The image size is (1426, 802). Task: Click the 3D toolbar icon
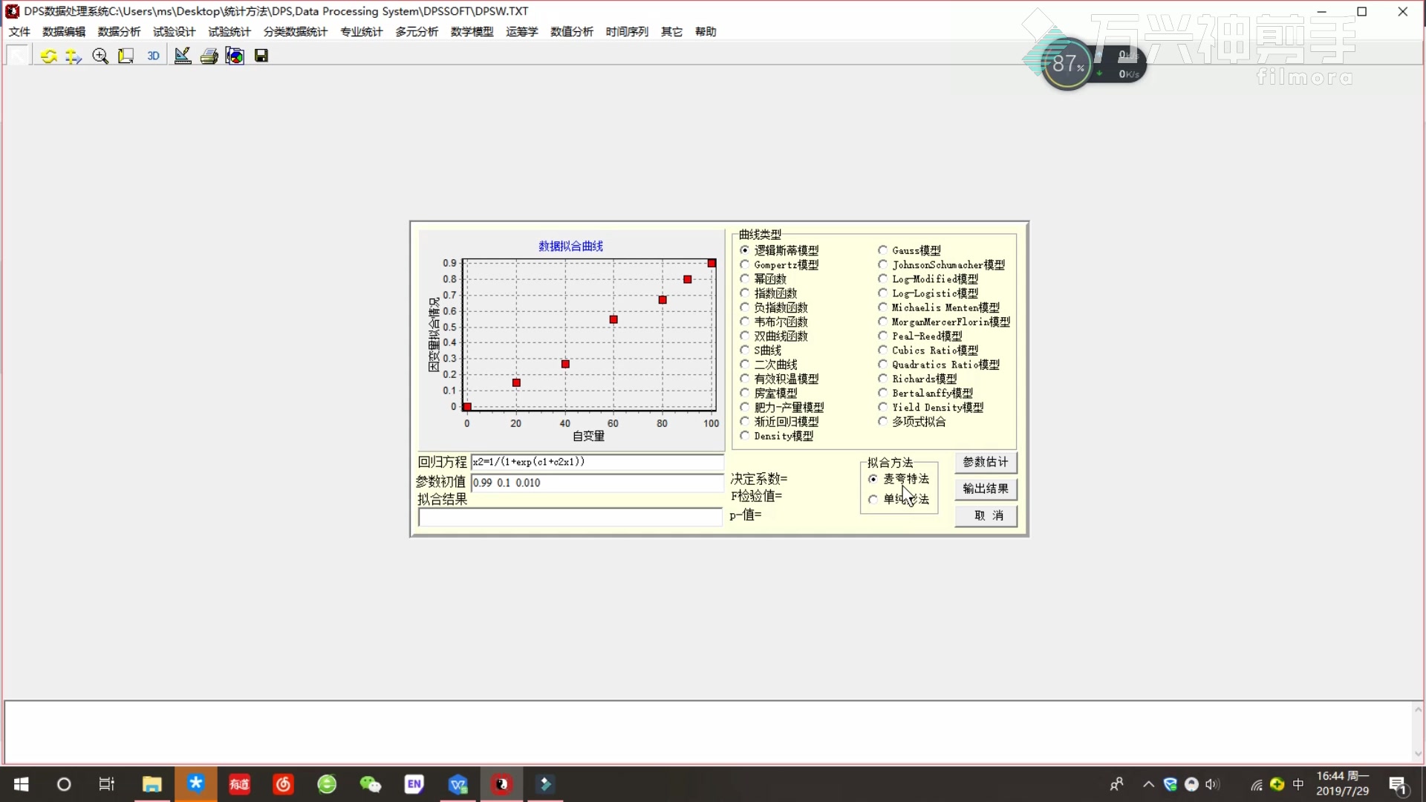[x=153, y=56]
